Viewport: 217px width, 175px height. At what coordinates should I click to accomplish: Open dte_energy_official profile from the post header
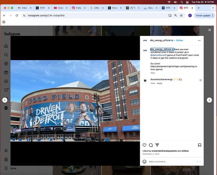click(160, 41)
